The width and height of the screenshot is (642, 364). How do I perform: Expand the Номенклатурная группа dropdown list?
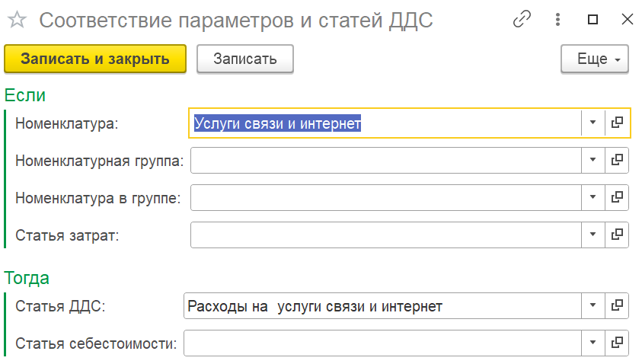pyautogui.click(x=592, y=160)
